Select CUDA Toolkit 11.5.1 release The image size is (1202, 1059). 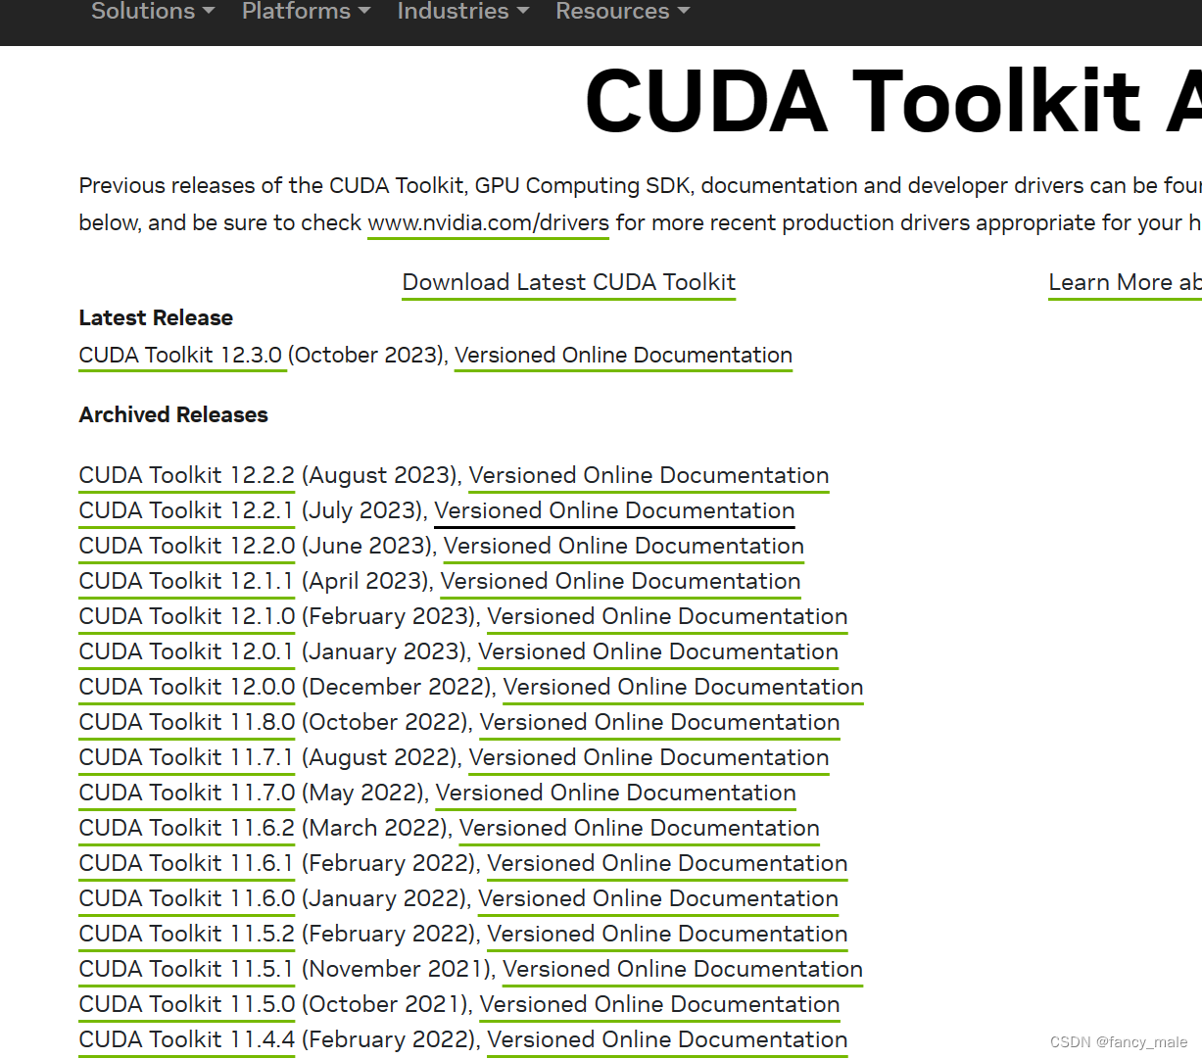[186, 970]
